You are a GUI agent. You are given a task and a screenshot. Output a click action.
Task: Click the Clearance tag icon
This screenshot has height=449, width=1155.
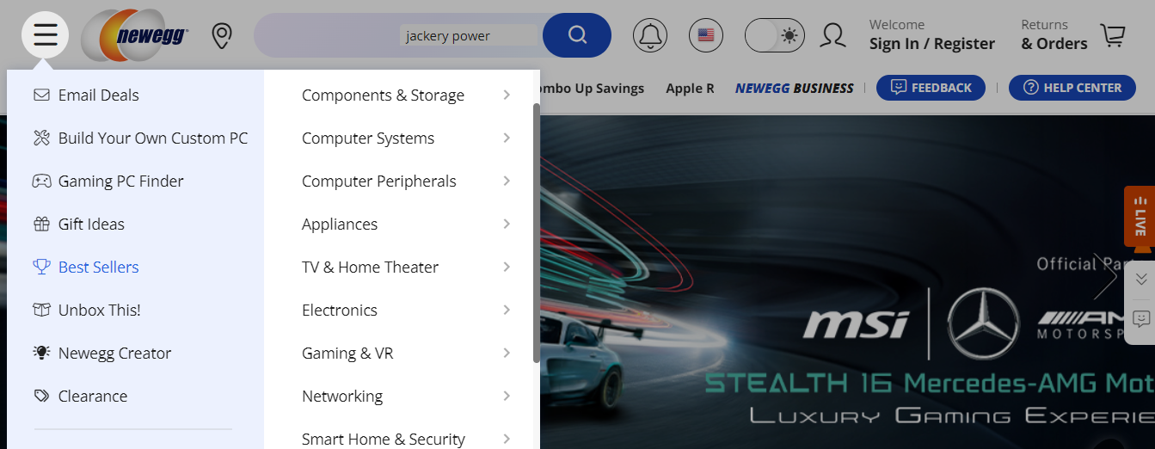tap(41, 396)
